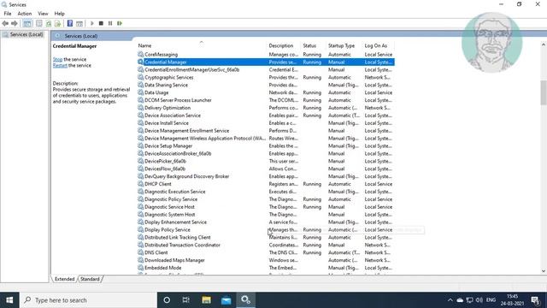This screenshot has height=308, width=547.
Task: Click the Refresh toolbar icon
Action: 49,23
